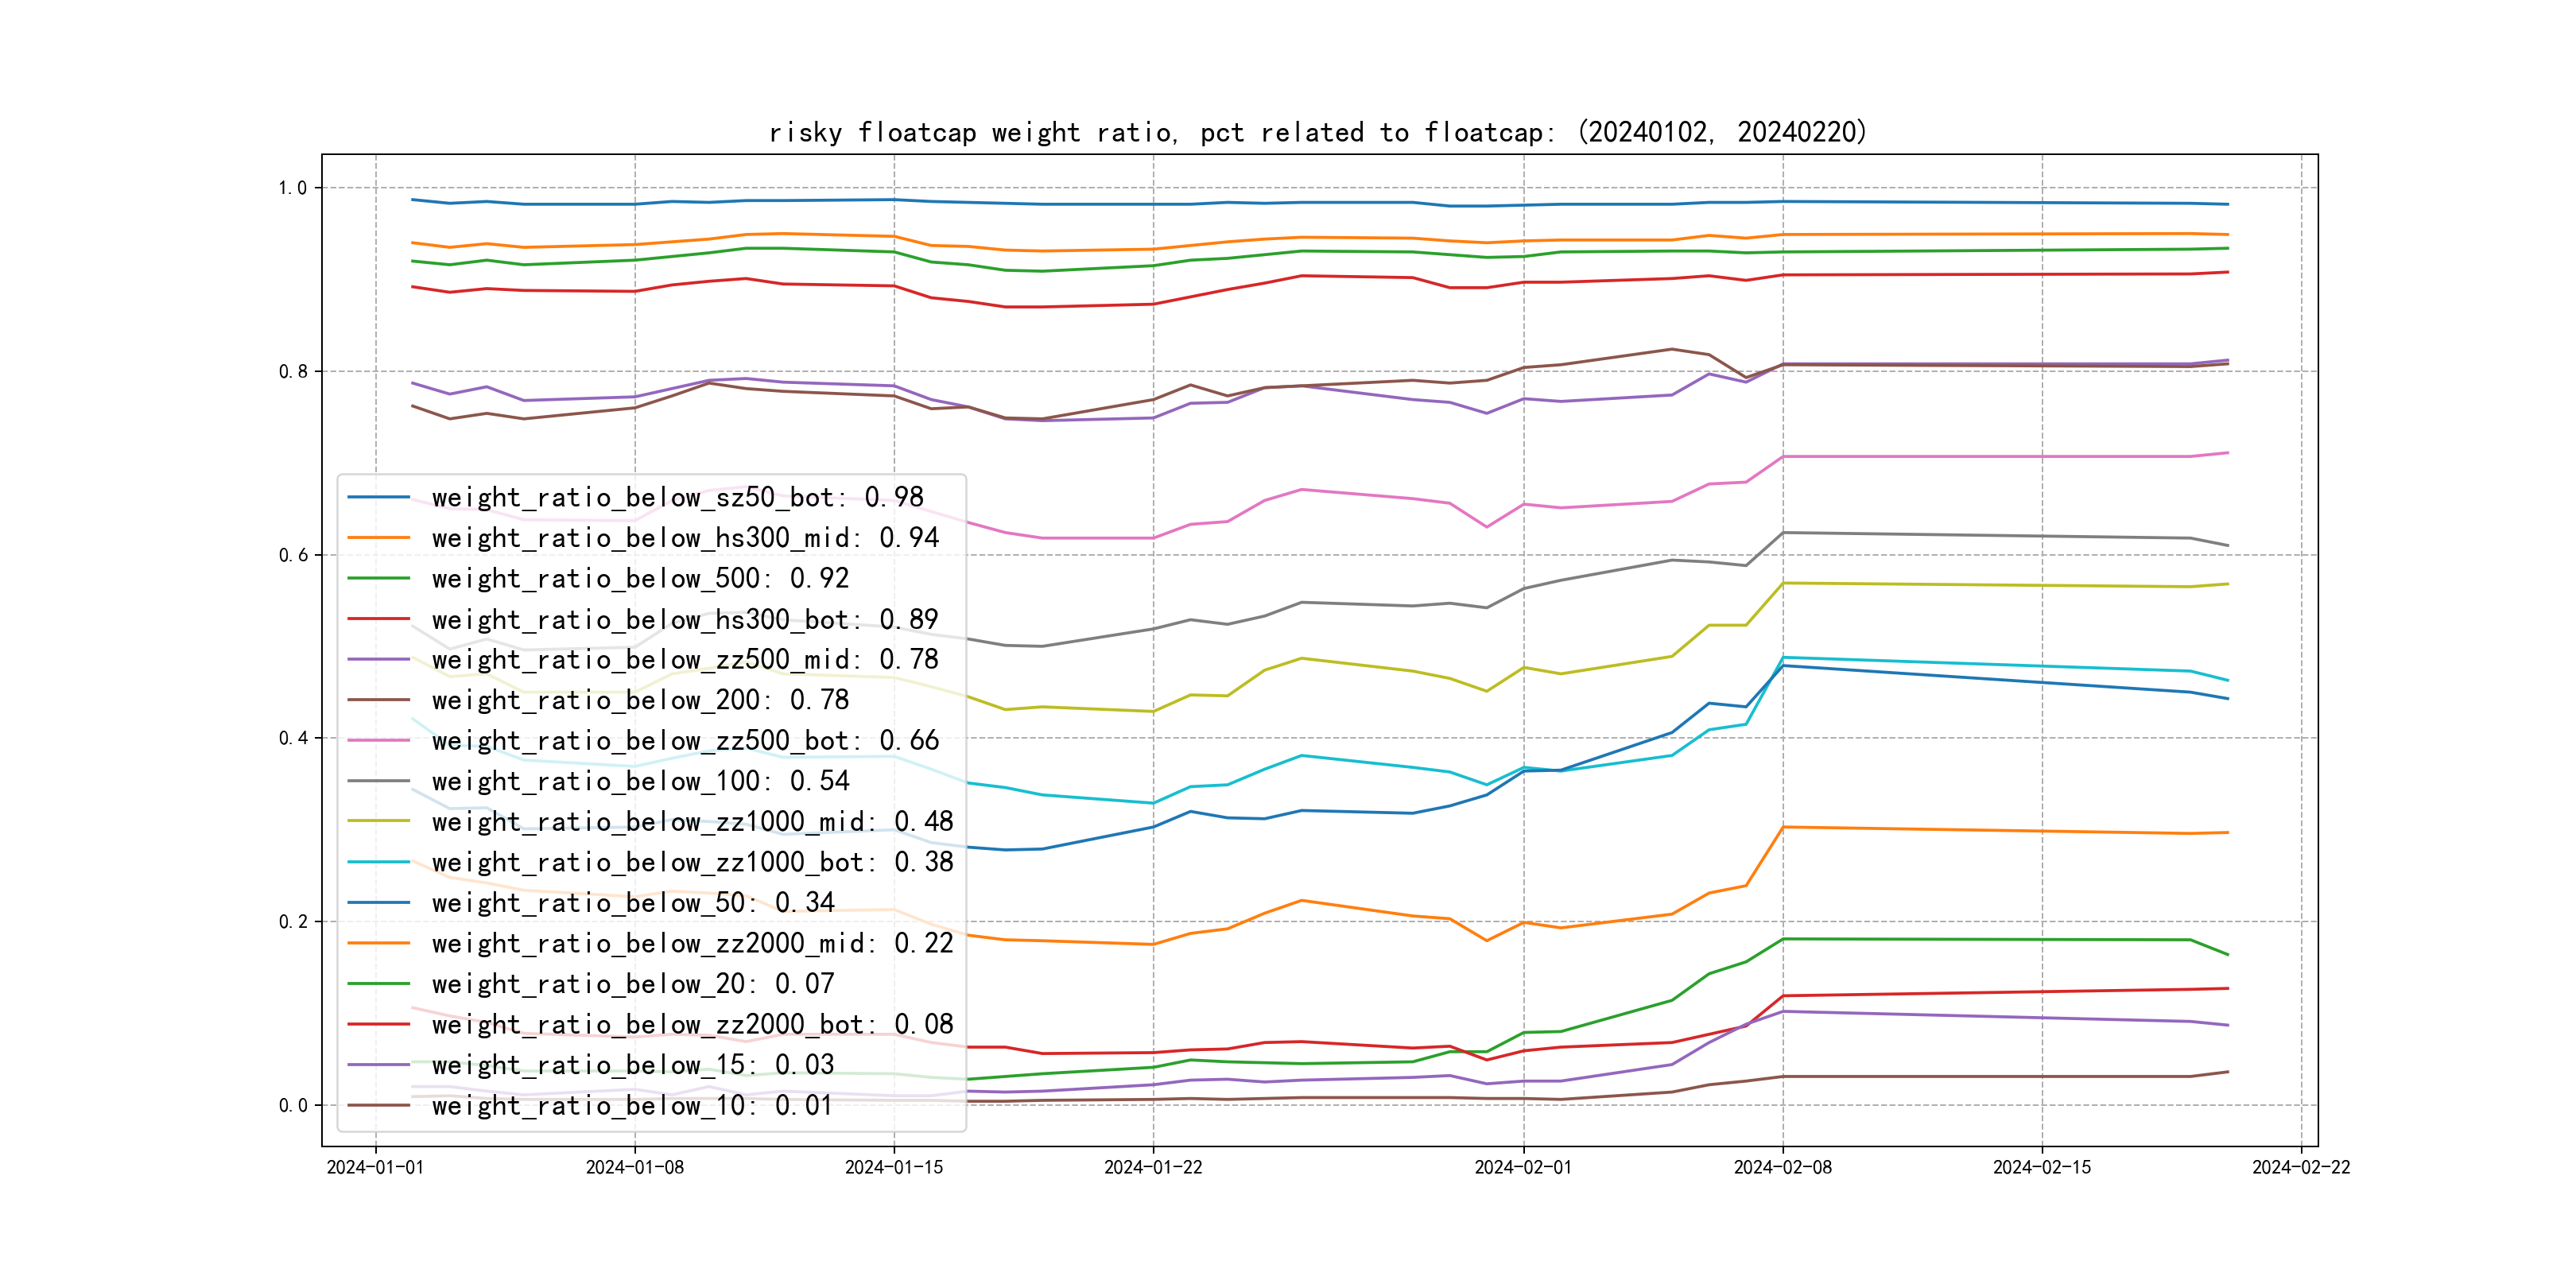Click the 2024-02-08 x-axis tick label
Image resolution: width=2576 pixels, height=1288 pixels.
[1782, 1167]
